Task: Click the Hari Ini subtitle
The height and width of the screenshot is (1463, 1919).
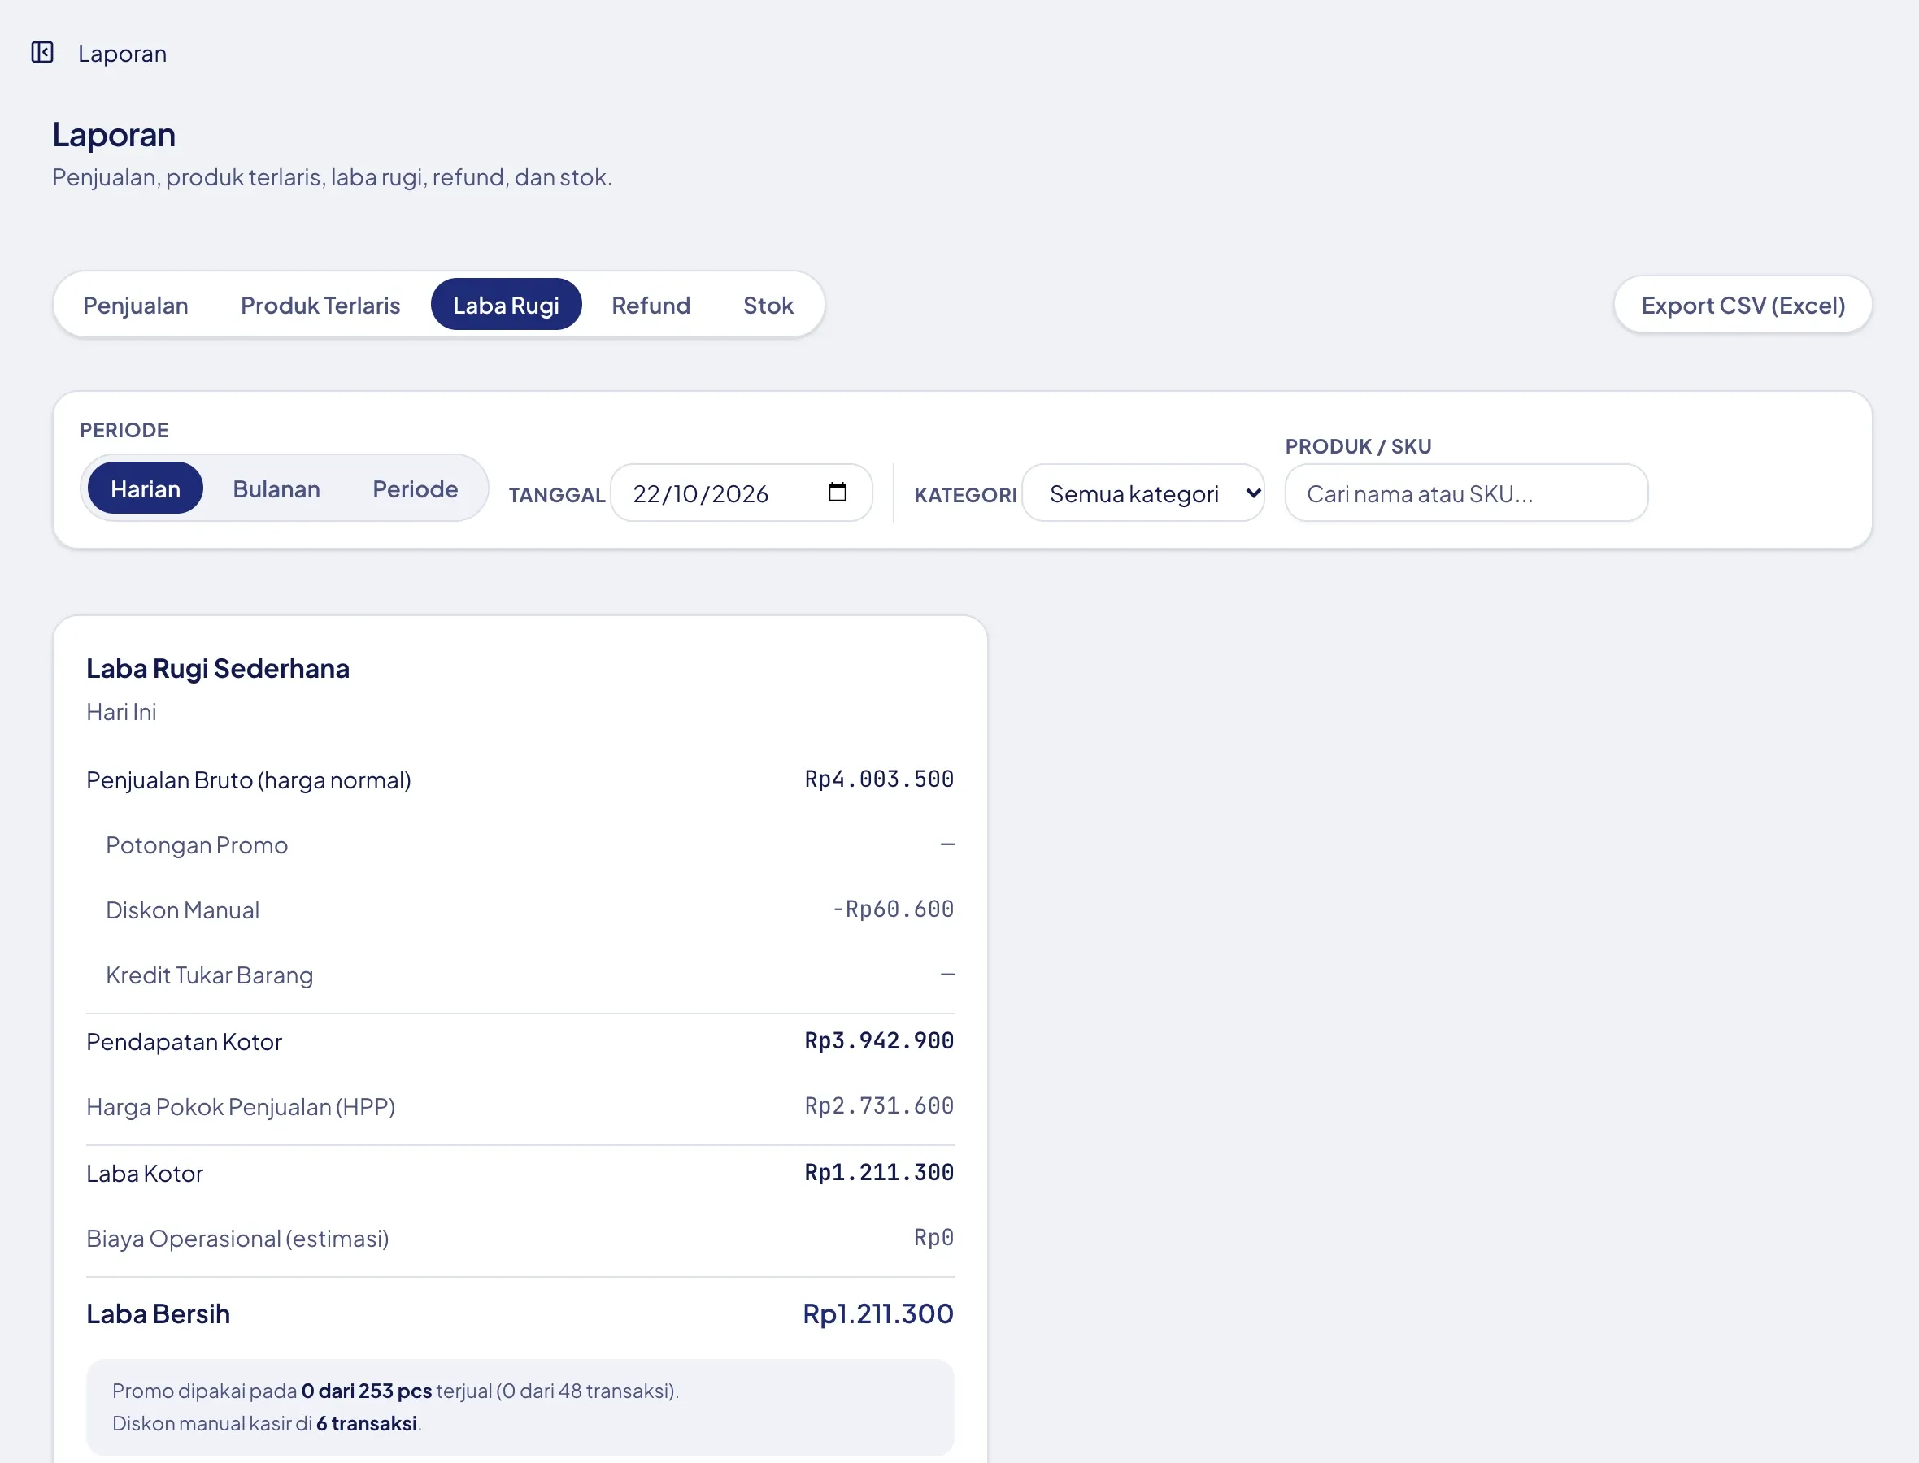Action: pyautogui.click(x=121, y=711)
